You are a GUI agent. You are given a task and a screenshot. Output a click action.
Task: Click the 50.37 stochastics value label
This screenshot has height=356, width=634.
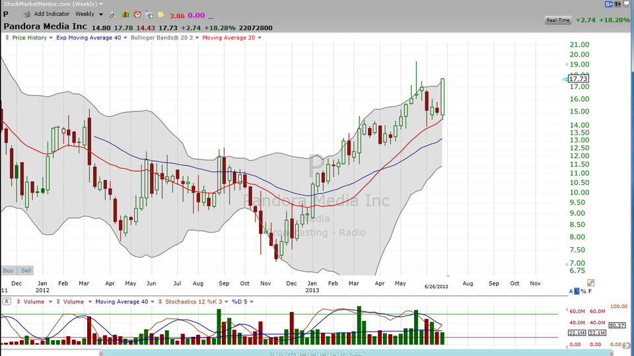[x=617, y=325]
